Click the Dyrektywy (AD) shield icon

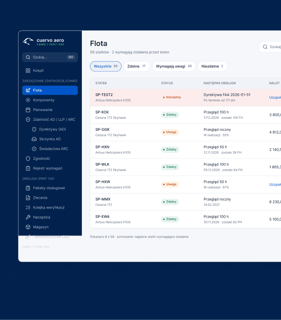(34, 129)
